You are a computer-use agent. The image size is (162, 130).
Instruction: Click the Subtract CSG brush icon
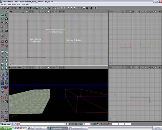[x=6, y=75]
